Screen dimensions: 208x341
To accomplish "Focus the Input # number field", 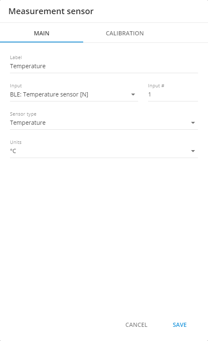I will 173,94.
